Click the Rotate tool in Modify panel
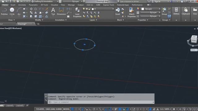Image resolution: width=198 pixels, height=111 pixels. click(36, 9)
